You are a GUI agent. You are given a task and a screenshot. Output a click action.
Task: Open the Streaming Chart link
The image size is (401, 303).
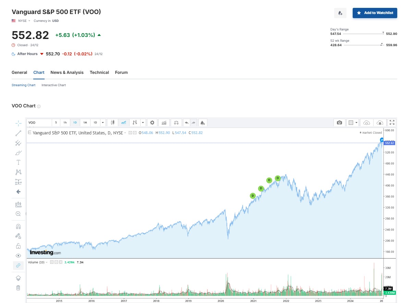point(24,85)
